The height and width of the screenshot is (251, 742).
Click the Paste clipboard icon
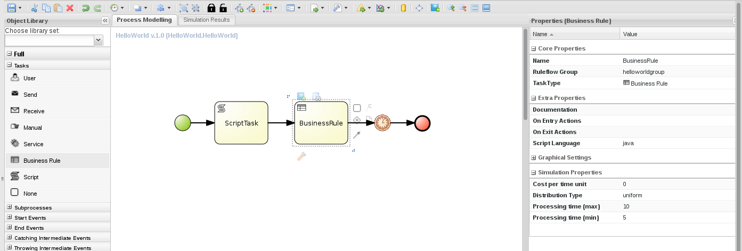point(58,8)
